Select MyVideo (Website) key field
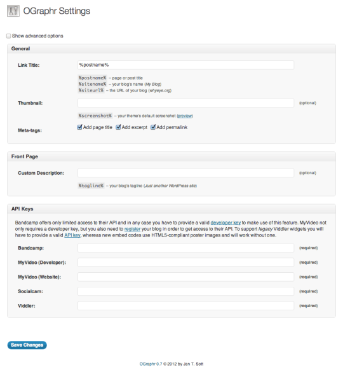This screenshot has width=343, height=379. tap(185, 277)
